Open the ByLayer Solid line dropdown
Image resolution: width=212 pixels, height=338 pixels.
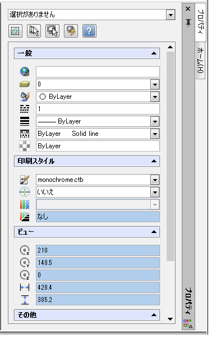(155, 134)
